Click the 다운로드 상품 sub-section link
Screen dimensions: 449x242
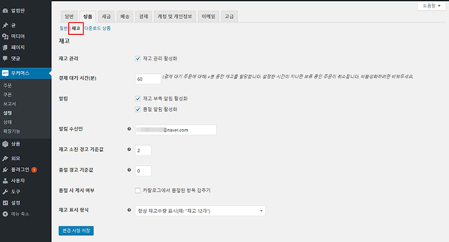[x=97, y=28]
